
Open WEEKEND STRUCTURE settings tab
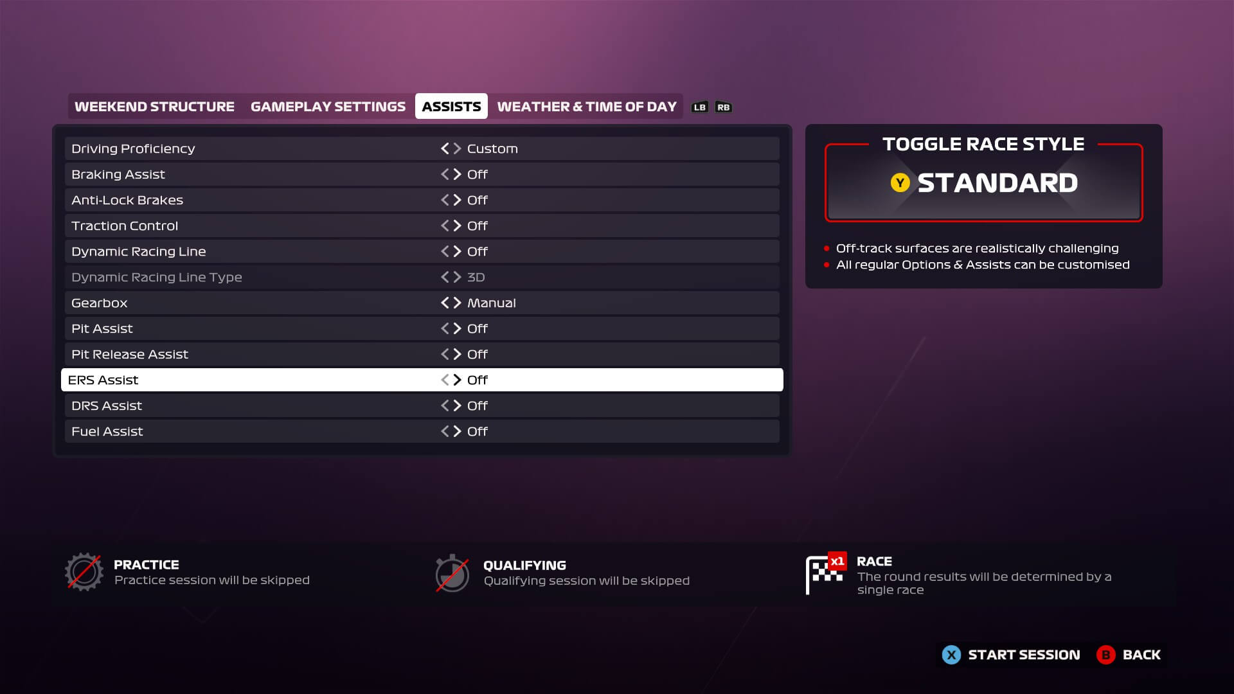pos(154,106)
